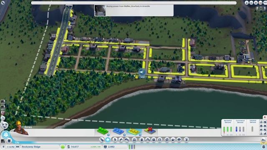
Task: Select the Dezone red X tool
Action: point(150,130)
